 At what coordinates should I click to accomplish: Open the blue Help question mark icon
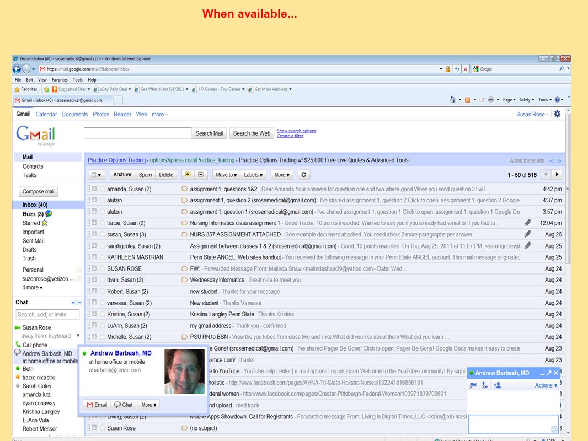(x=557, y=100)
